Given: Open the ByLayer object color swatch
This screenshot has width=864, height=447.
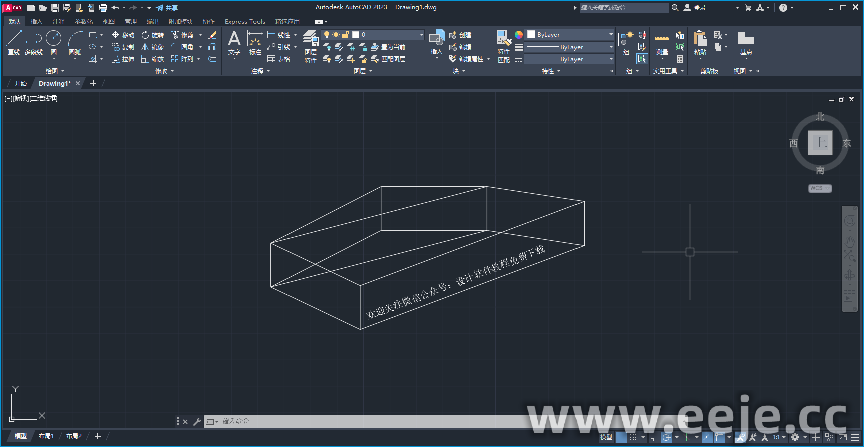Looking at the screenshot, I should point(570,35).
